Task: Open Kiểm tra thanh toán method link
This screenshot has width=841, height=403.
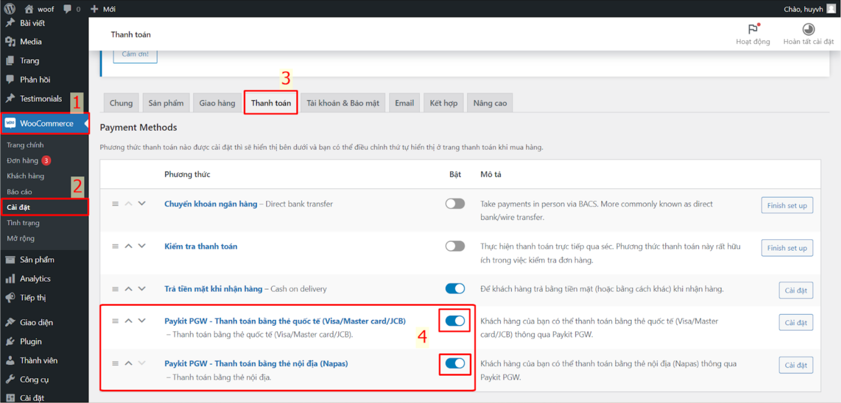Action: point(201,246)
